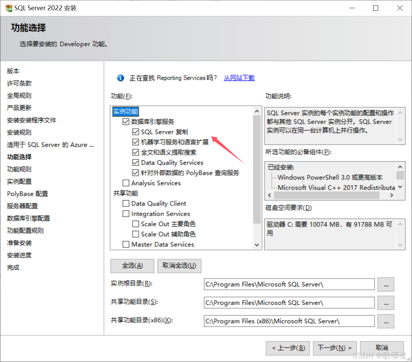Image resolution: width=412 pixels, height=362 pixels.
Task: Select 全局规则 step in sidebar
Action: [19, 95]
